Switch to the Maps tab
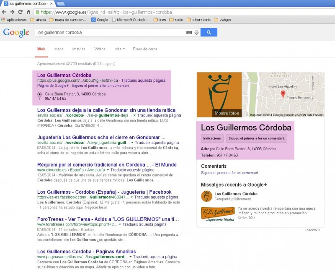 (x=59, y=49)
